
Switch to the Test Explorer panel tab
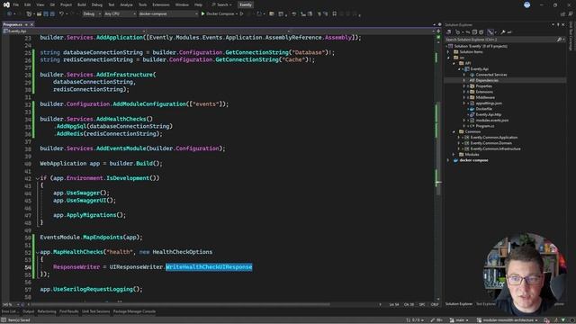pyautogui.click(x=486, y=304)
